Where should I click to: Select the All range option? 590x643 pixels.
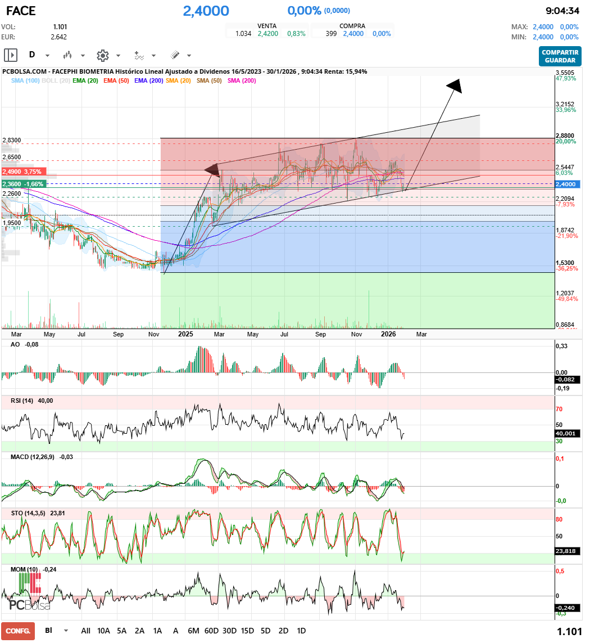[85, 631]
